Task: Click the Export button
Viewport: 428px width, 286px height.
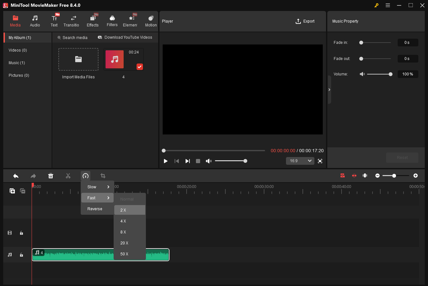Action: (x=305, y=21)
